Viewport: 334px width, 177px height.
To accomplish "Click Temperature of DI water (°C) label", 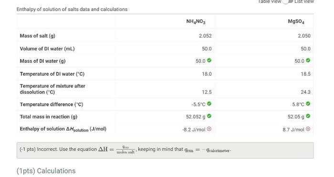I will pos(52,74).
